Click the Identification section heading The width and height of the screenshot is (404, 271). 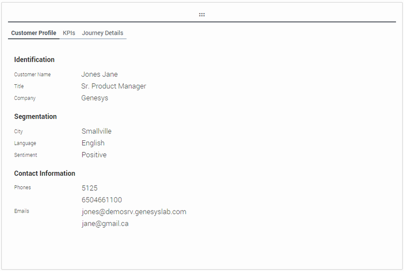click(x=34, y=60)
